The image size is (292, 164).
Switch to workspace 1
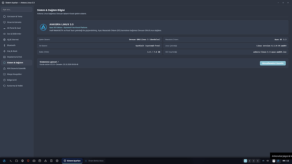[x=245, y=161]
